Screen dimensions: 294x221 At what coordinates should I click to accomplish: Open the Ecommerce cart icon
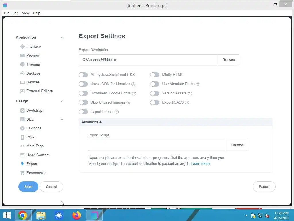(22, 173)
